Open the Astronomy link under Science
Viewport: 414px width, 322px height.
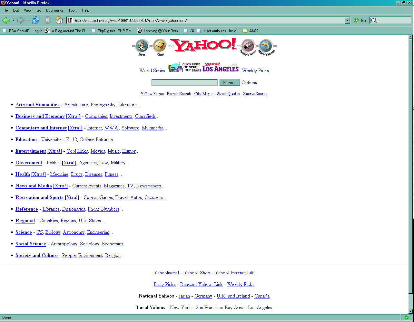click(74, 232)
